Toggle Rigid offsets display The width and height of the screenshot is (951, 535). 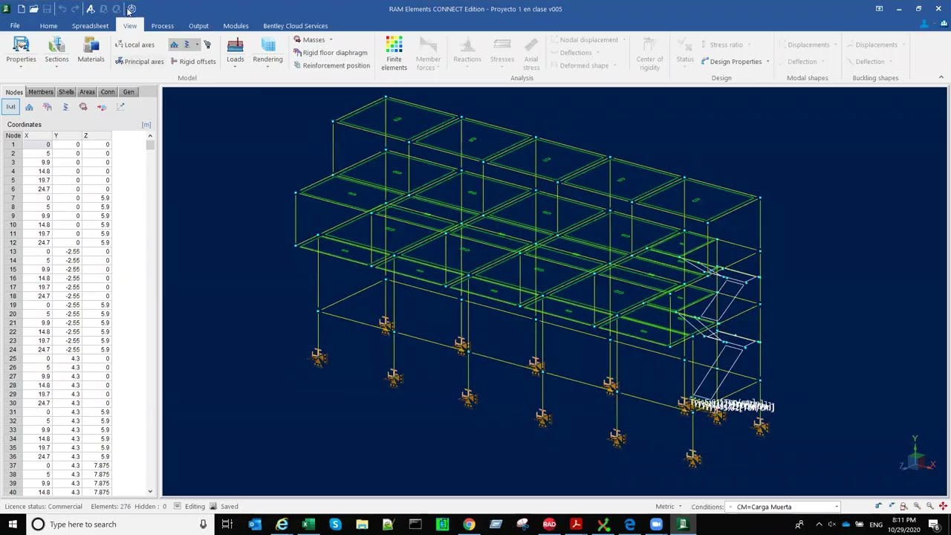point(193,62)
